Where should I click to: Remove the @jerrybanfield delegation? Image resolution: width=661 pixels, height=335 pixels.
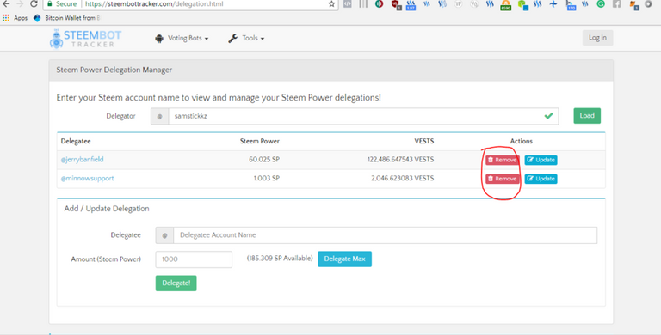(503, 160)
